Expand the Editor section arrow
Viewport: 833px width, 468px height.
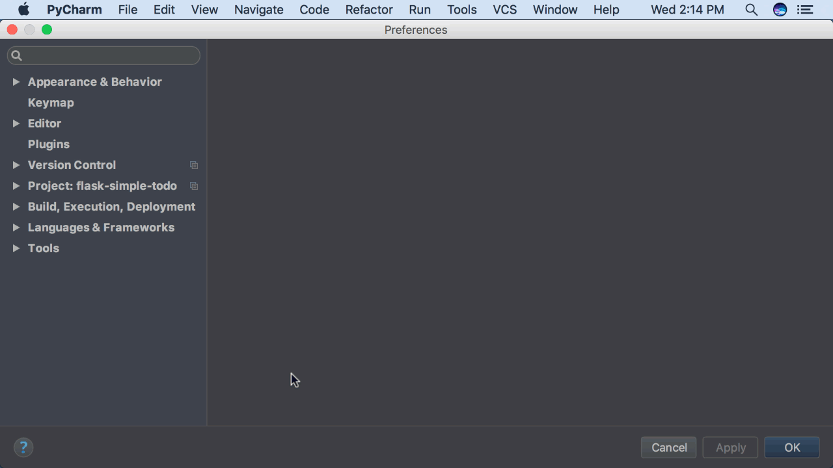[16, 123]
